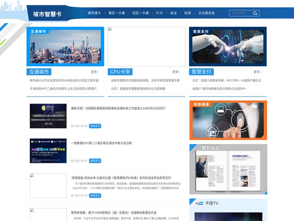Viewport: 294px width, 221px height.
Task: Open thumbnail of 互联互通合作者大会 article
Action: point(48,151)
